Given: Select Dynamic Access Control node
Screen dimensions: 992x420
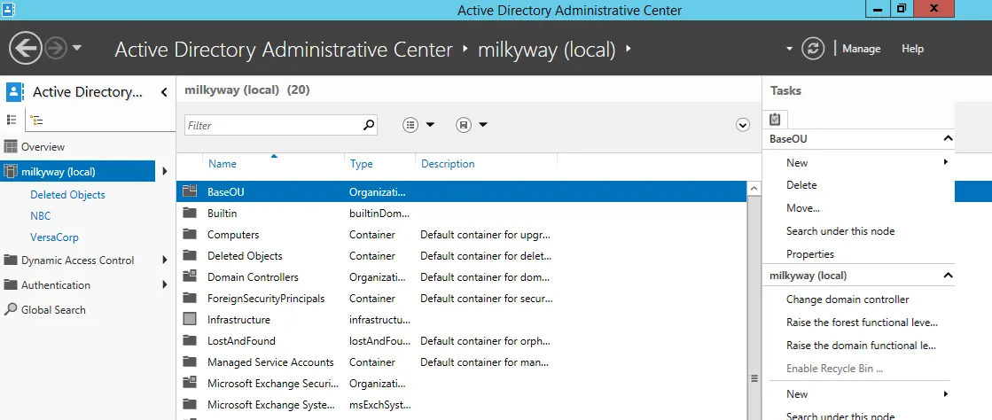Looking at the screenshot, I should (x=77, y=260).
